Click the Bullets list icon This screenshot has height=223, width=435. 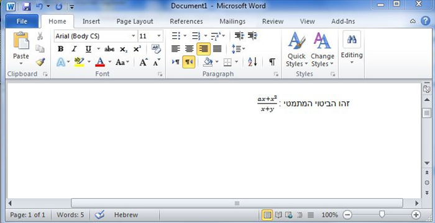pos(176,36)
